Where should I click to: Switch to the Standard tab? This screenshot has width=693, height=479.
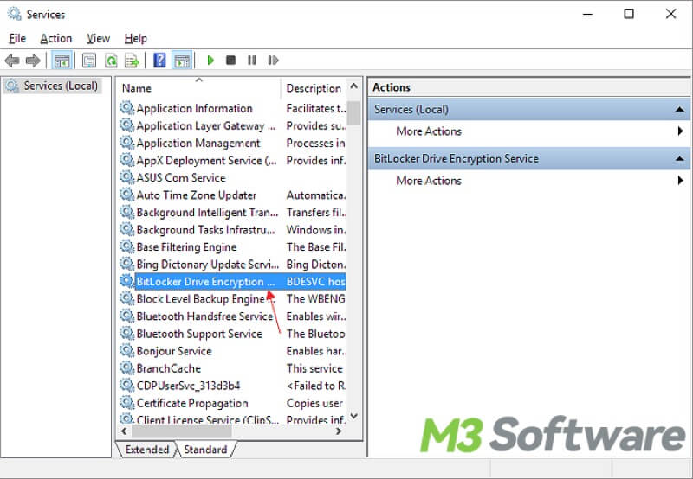tap(205, 450)
